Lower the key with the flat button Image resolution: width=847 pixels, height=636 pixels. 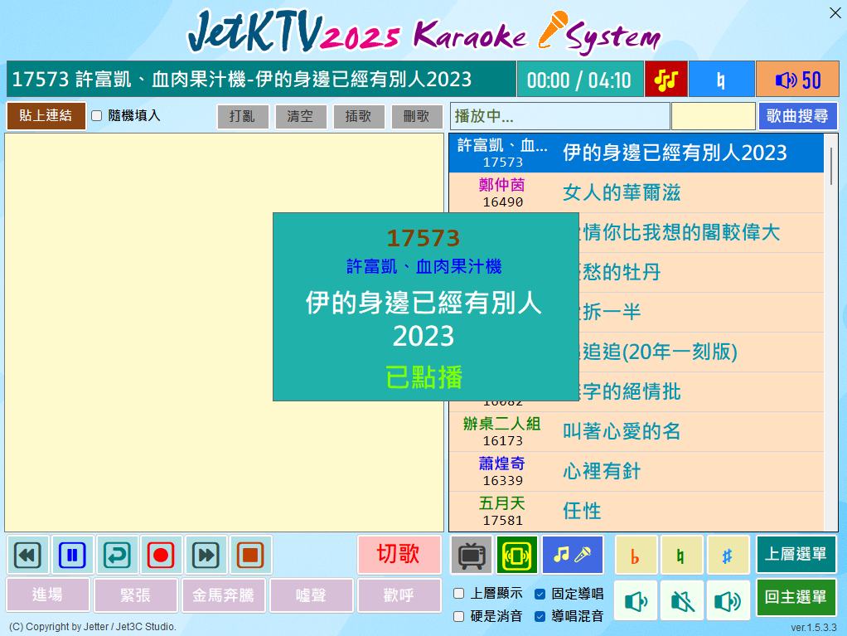[x=636, y=555]
